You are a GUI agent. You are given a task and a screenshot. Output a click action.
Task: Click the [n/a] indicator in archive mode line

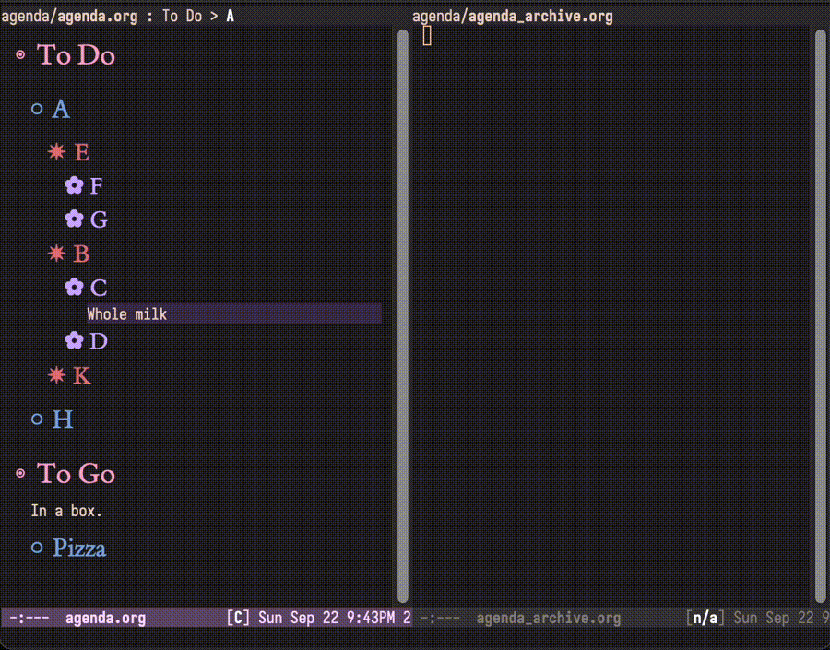tap(708, 619)
